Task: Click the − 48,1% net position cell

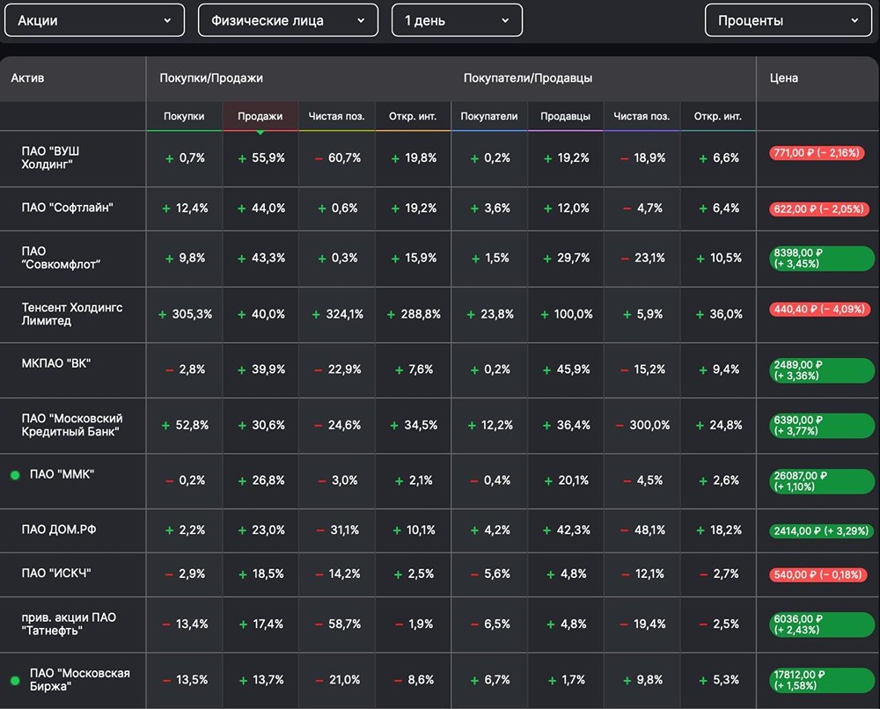Action: (642, 530)
